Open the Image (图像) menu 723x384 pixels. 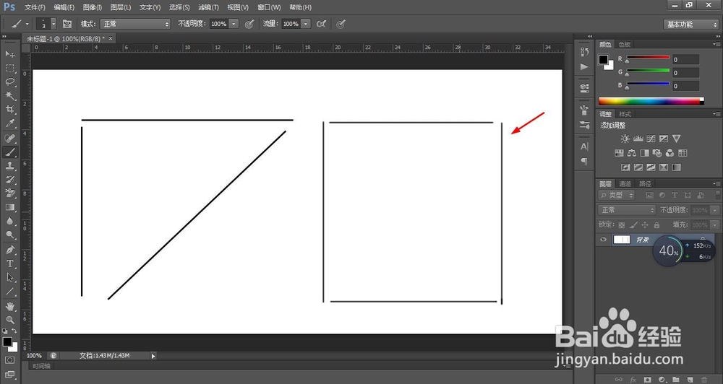(93, 7)
